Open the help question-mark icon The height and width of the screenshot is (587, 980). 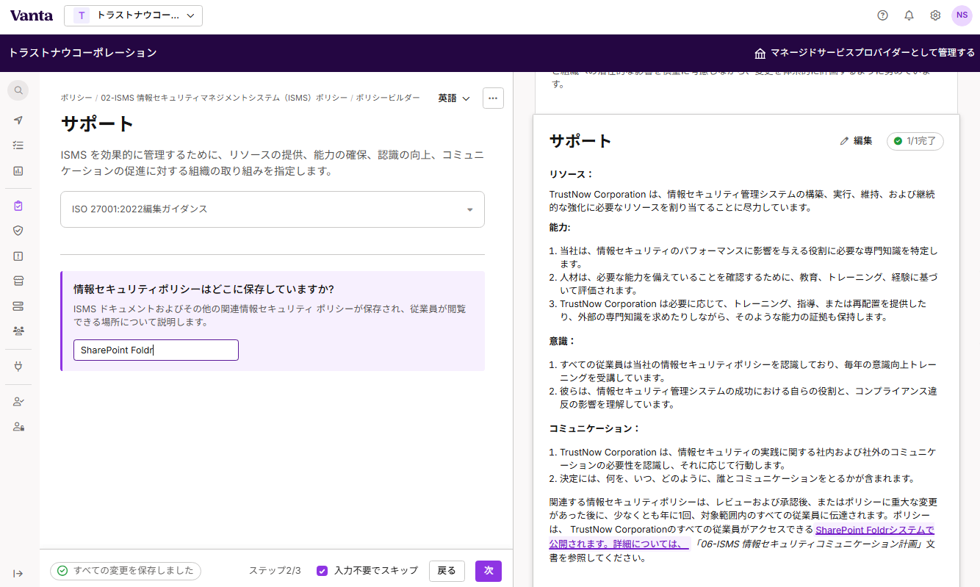(883, 15)
